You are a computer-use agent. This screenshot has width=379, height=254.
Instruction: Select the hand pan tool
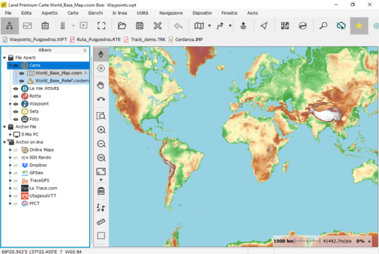pyautogui.click(x=101, y=85)
